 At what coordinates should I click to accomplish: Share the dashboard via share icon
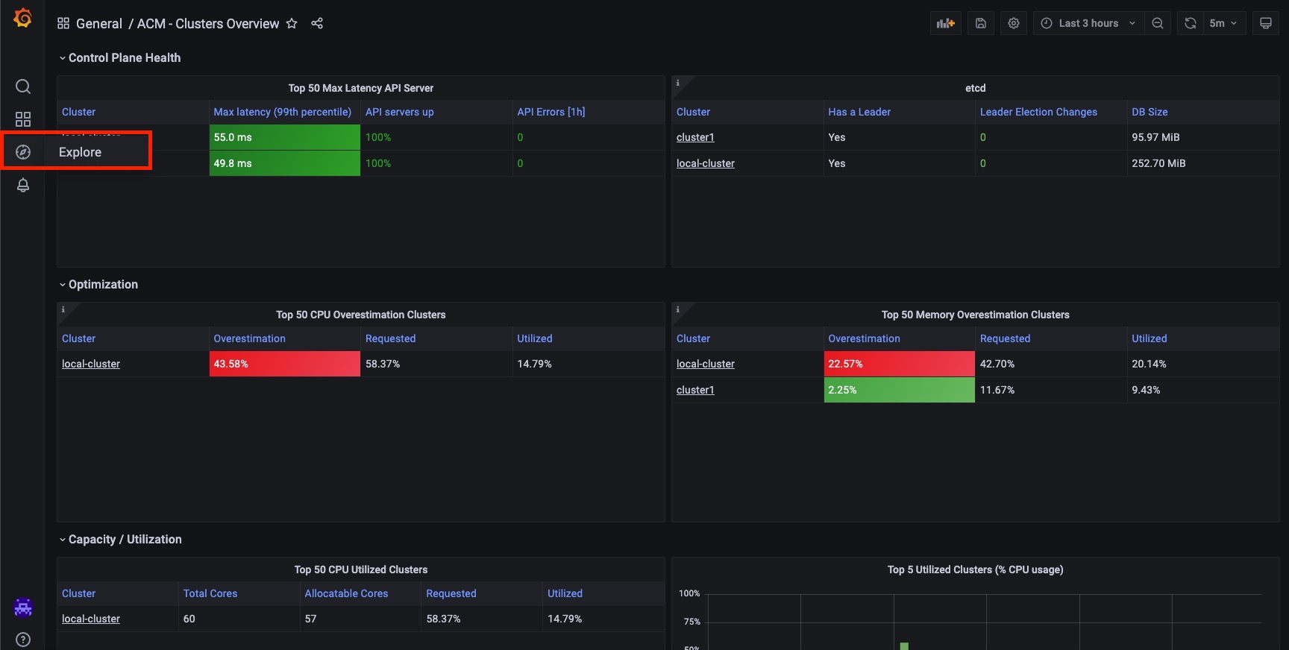point(317,24)
